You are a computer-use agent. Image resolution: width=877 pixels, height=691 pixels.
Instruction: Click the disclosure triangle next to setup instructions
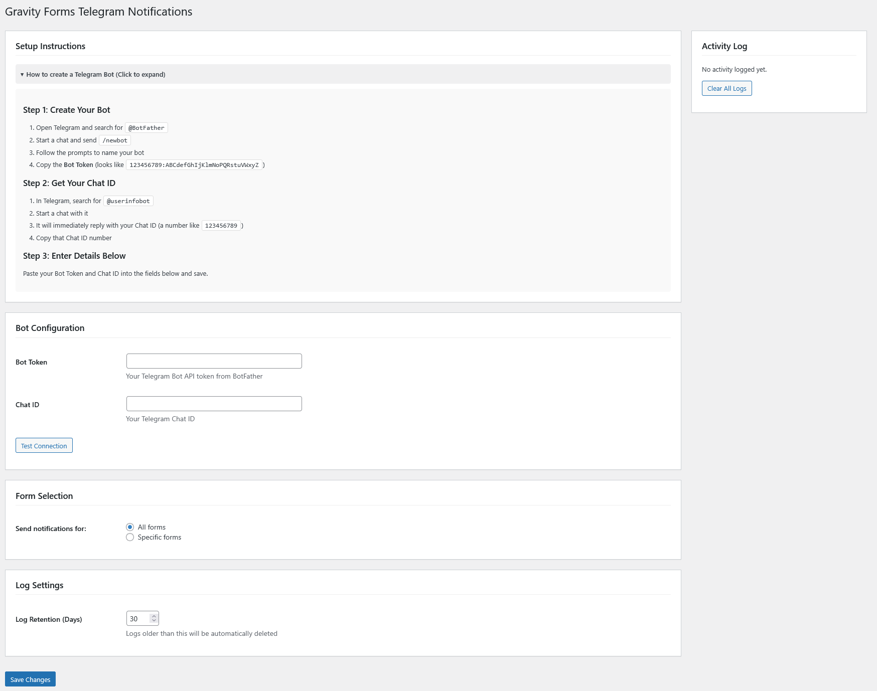[x=22, y=74]
